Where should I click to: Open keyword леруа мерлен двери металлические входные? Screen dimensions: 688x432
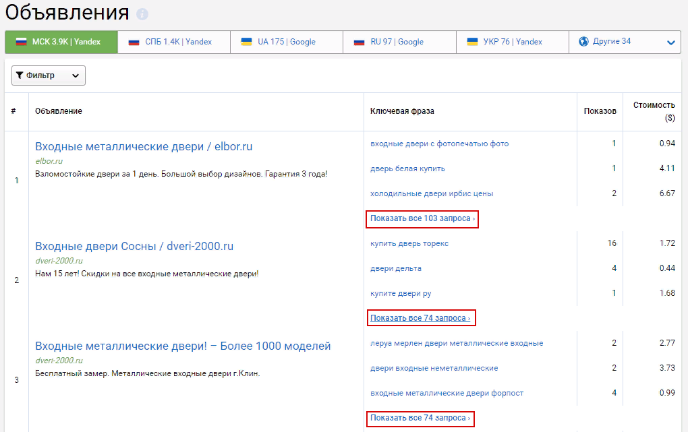pos(457,343)
